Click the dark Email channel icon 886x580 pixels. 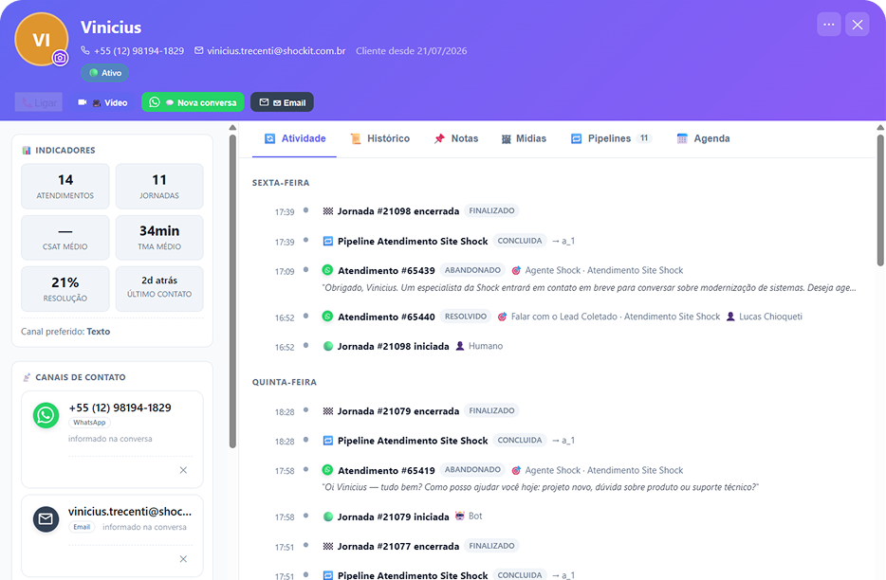click(x=46, y=519)
